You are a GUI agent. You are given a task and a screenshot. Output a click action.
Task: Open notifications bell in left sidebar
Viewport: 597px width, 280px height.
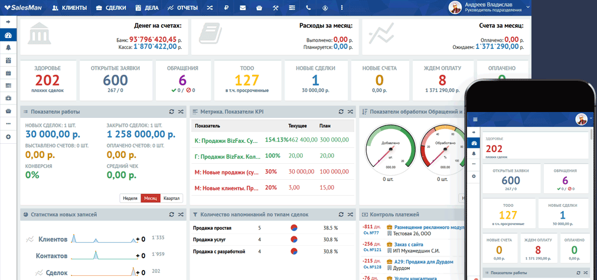[8, 47]
